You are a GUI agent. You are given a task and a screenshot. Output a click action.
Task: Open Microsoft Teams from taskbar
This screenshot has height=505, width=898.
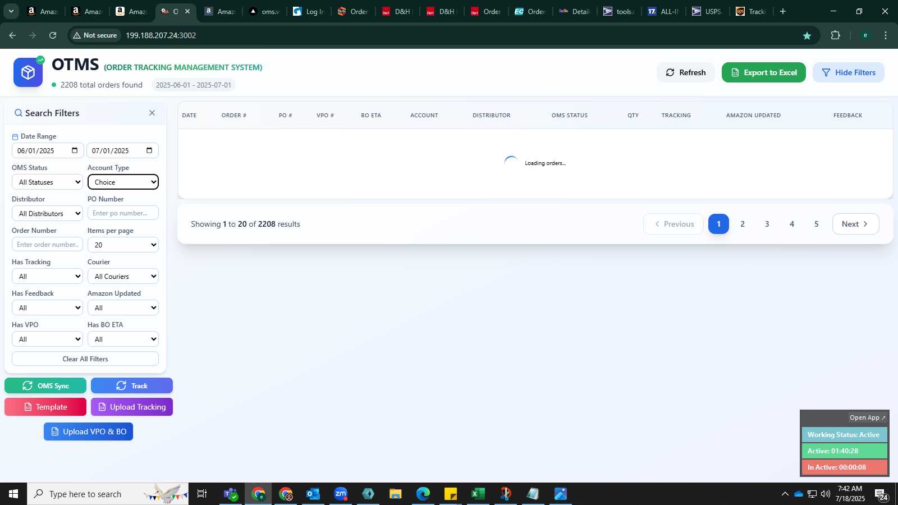tap(230, 494)
